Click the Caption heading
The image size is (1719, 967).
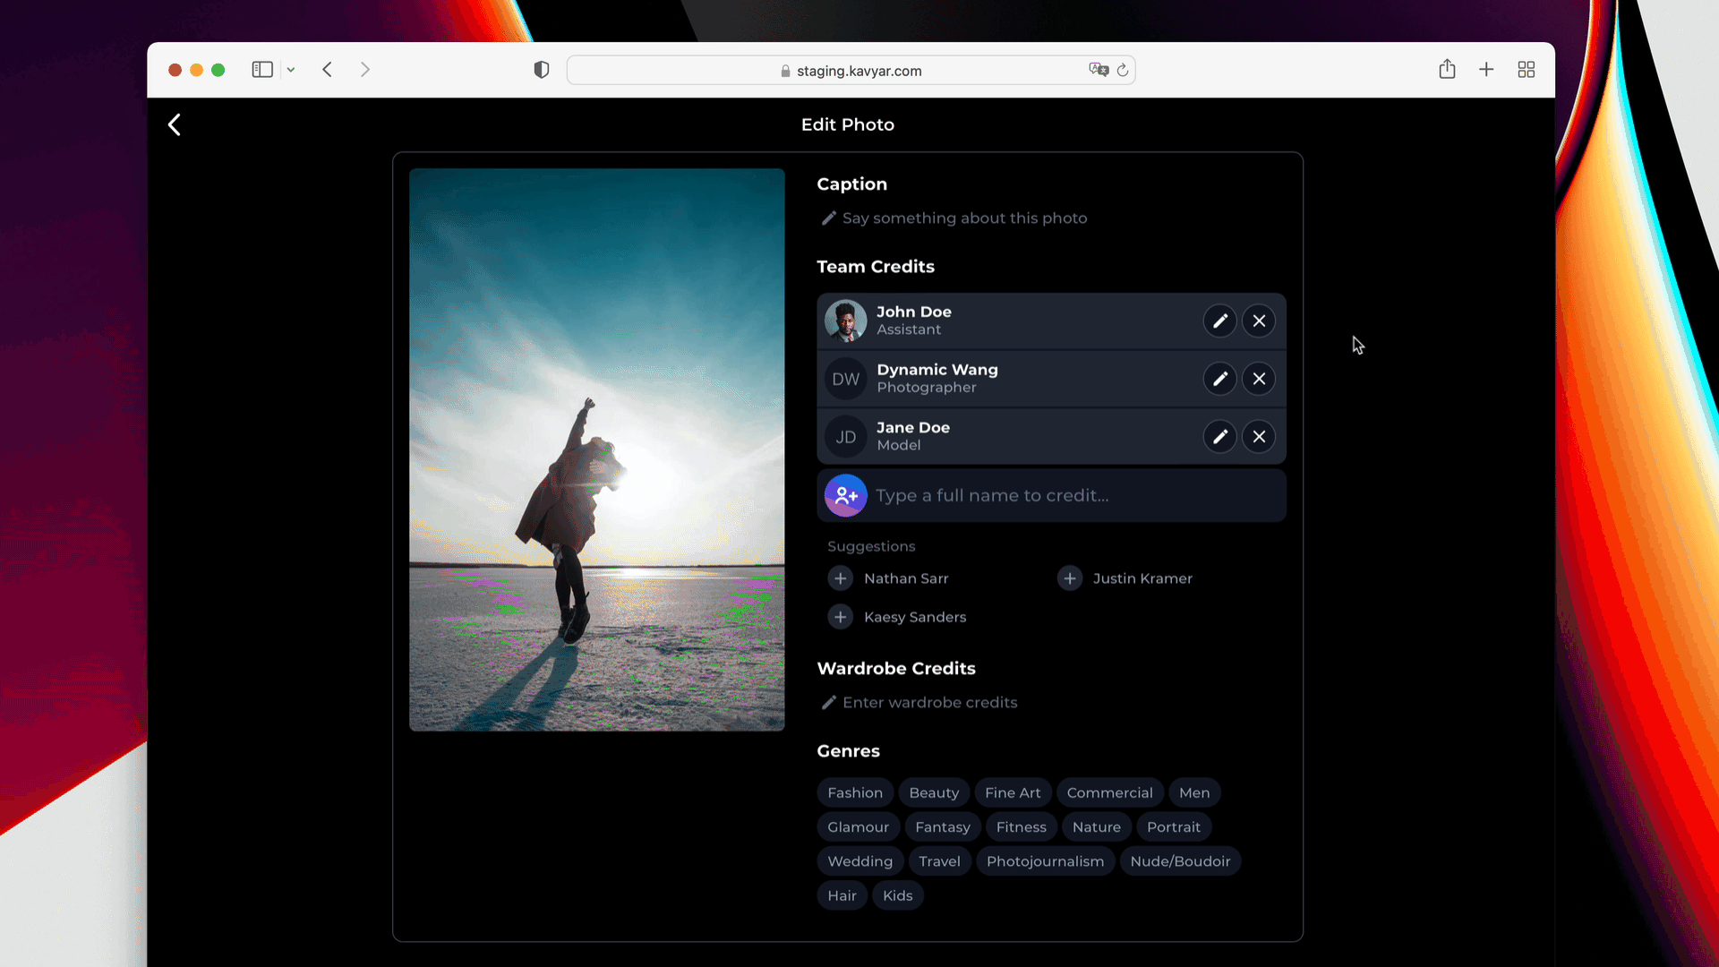[851, 184]
